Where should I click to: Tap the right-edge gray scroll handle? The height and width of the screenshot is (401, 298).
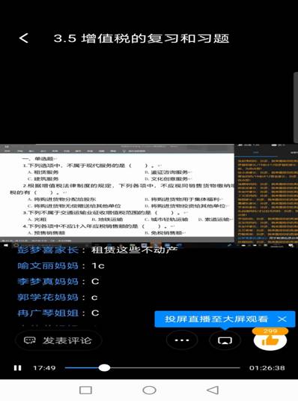pyautogui.click(x=296, y=107)
